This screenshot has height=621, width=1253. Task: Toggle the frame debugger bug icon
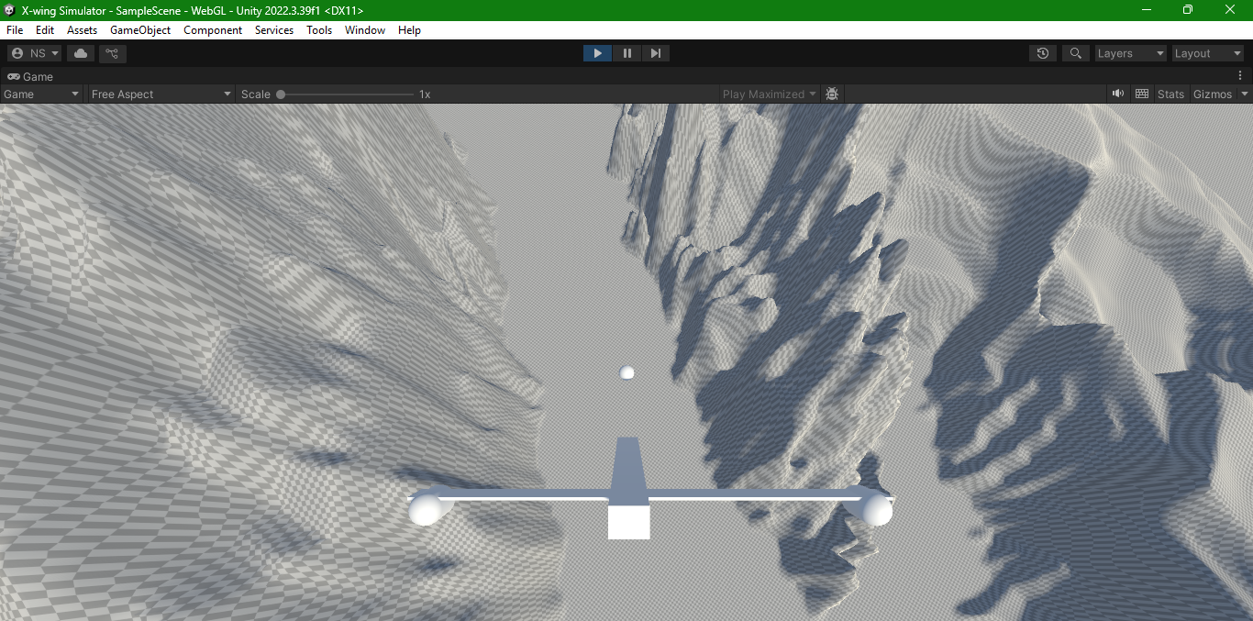[x=832, y=94]
